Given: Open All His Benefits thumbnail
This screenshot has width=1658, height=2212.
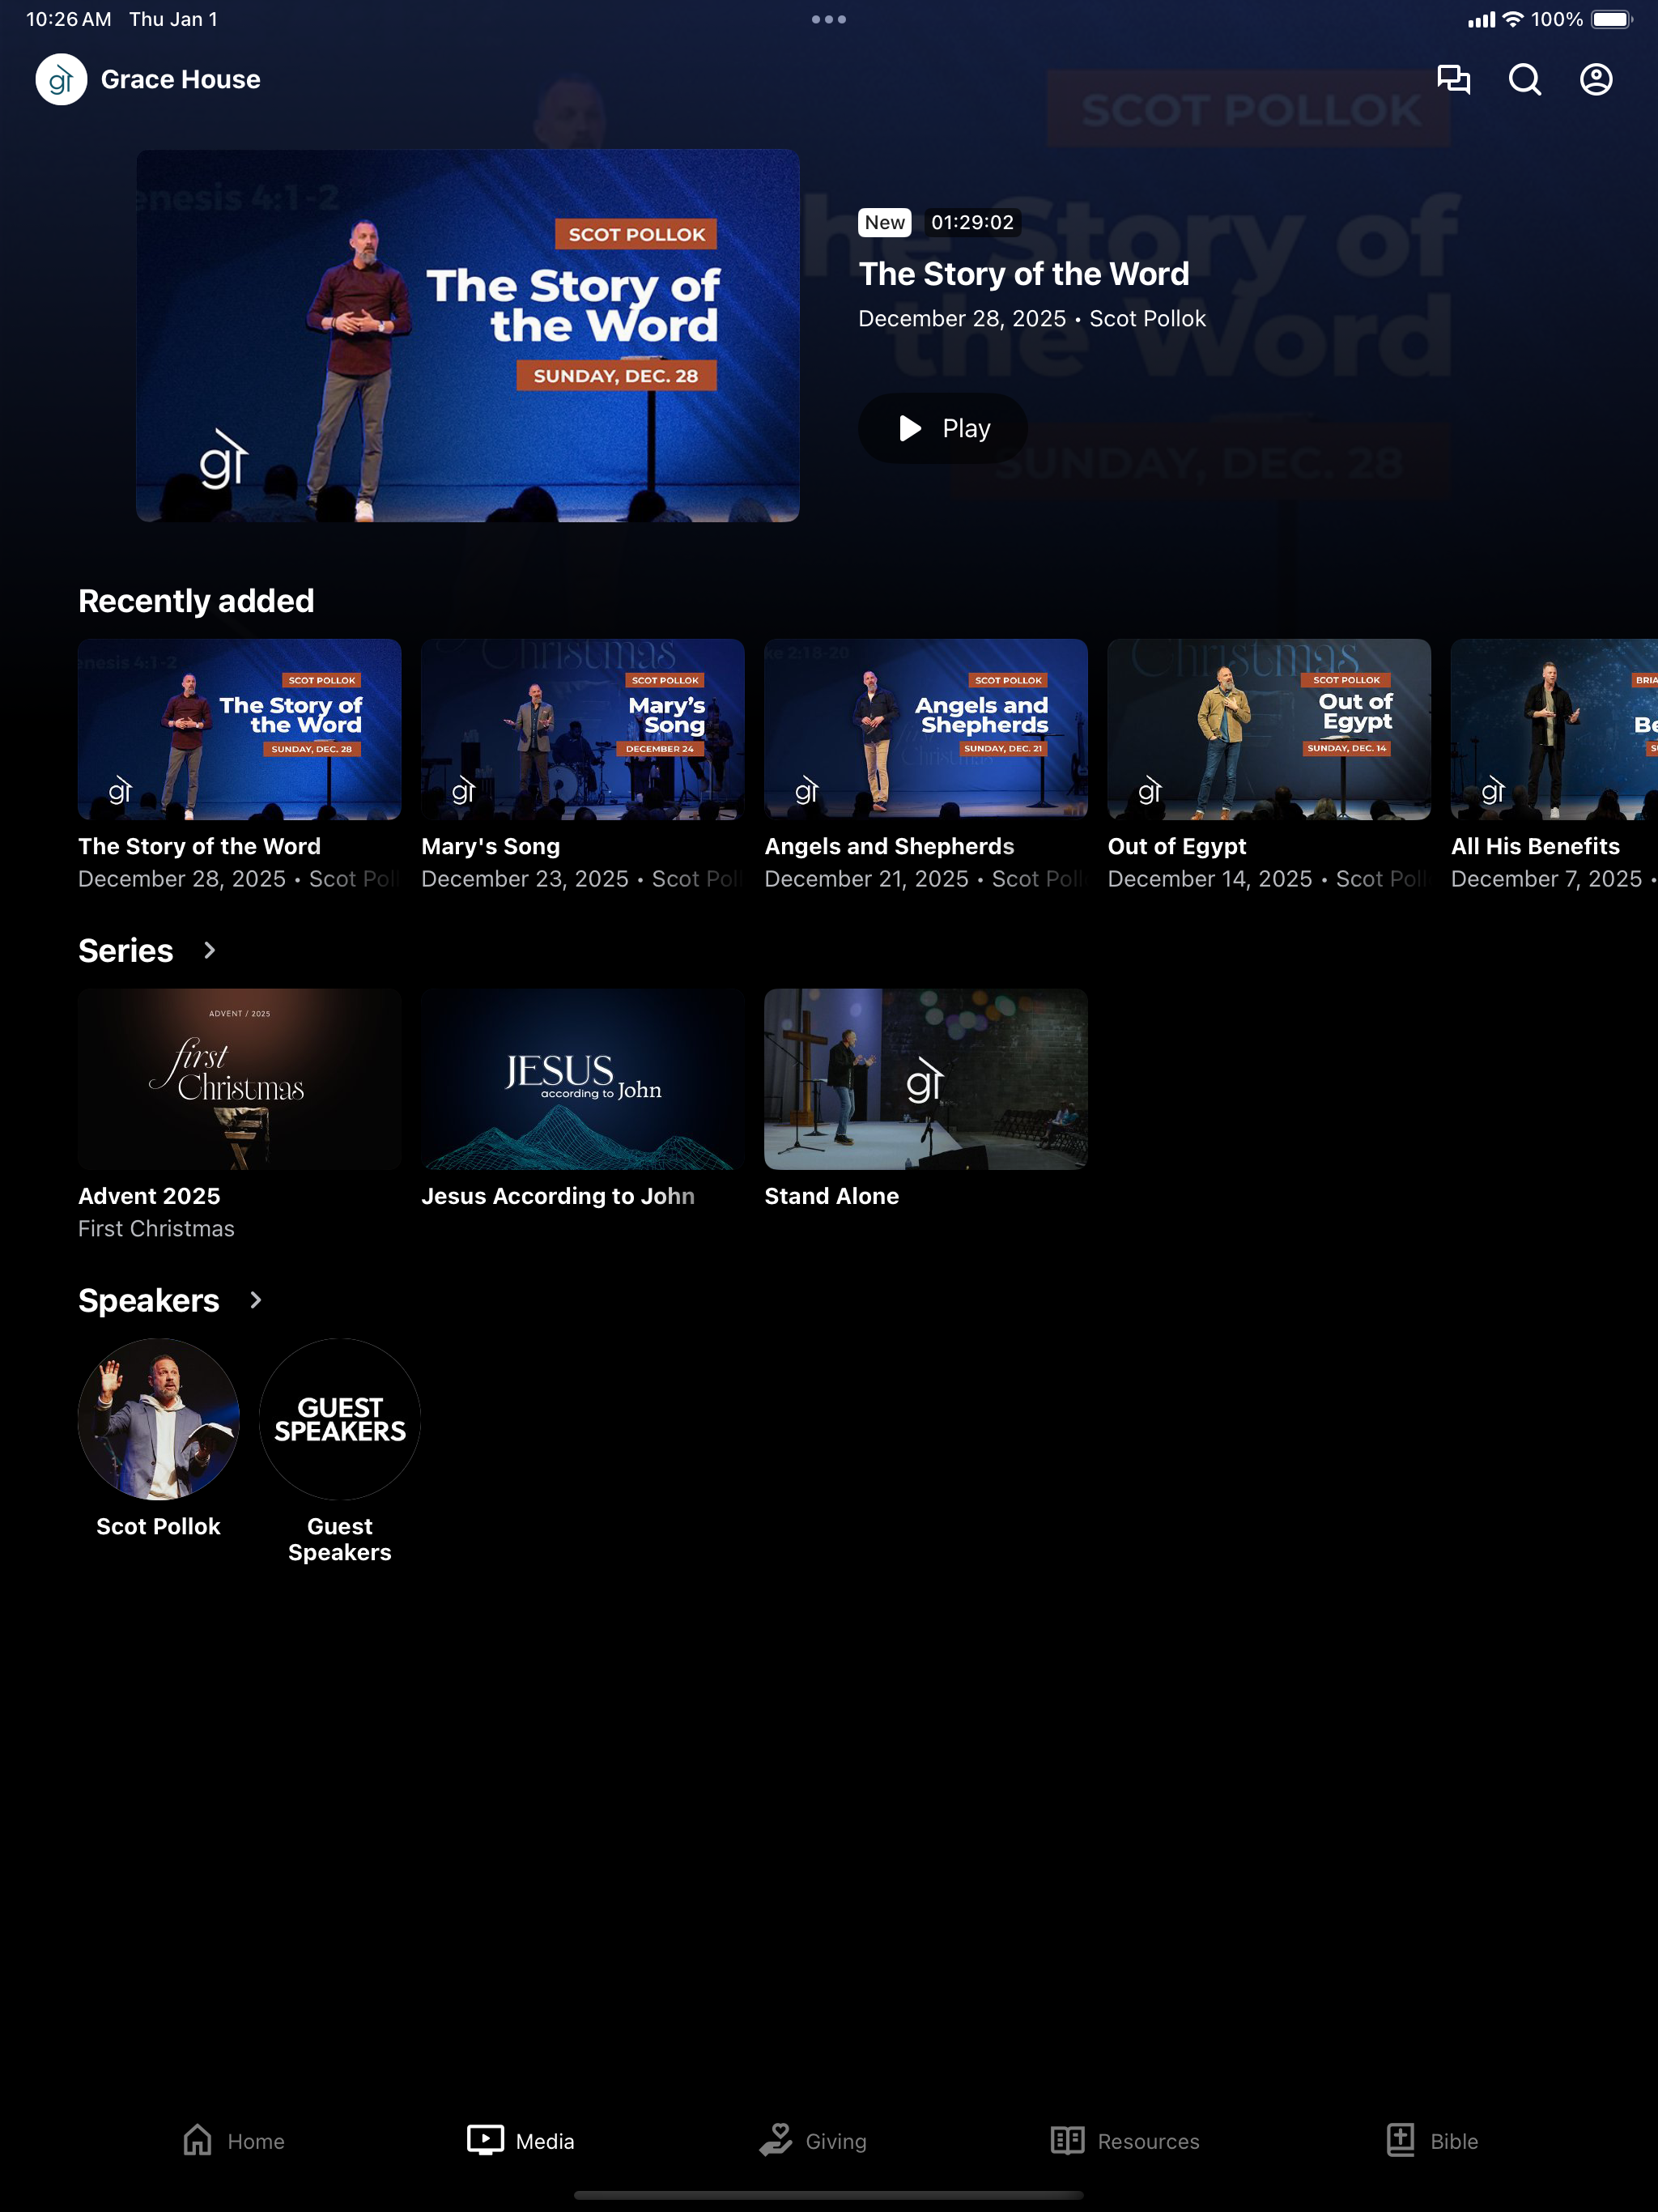Looking at the screenshot, I should click(x=1554, y=729).
